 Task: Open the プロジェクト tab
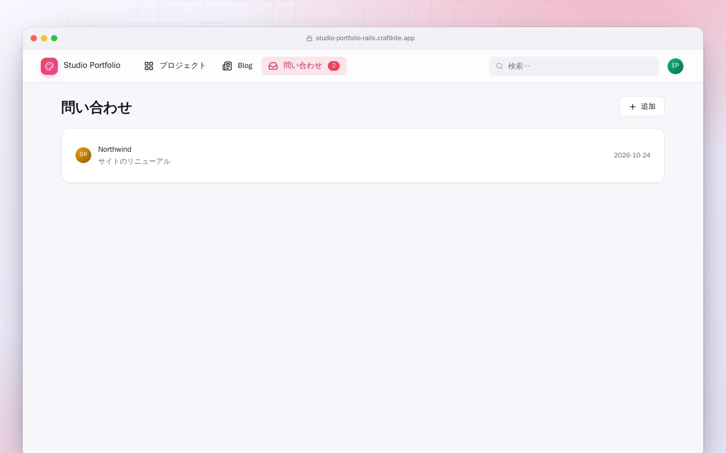coord(175,66)
